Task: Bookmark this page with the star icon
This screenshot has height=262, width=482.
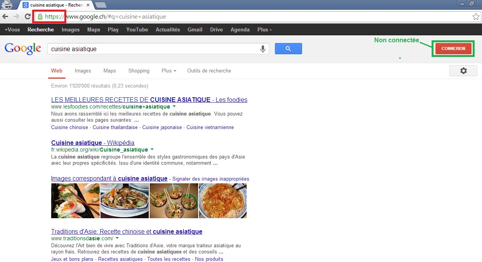Action: pos(475,17)
